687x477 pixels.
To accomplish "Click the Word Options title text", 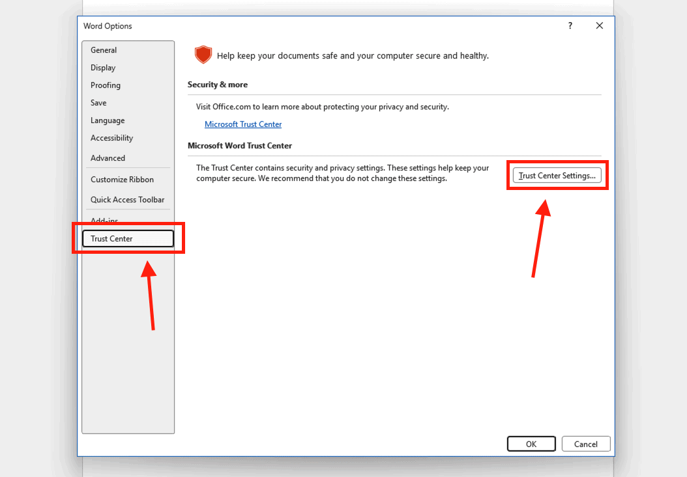I will coord(108,26).
